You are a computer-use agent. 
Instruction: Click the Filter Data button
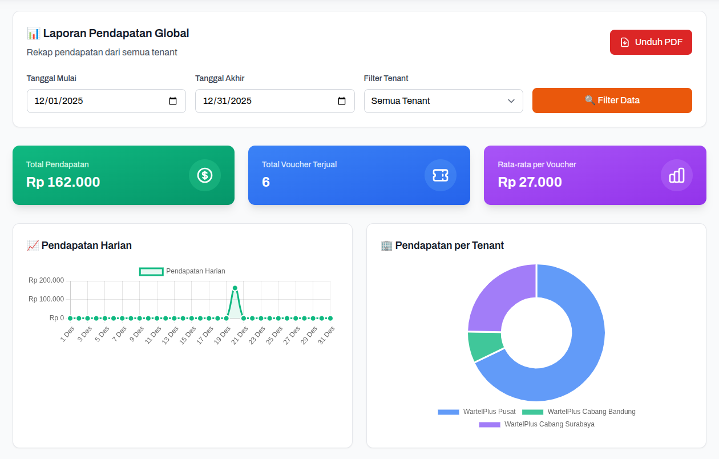(x=612, y=100)
